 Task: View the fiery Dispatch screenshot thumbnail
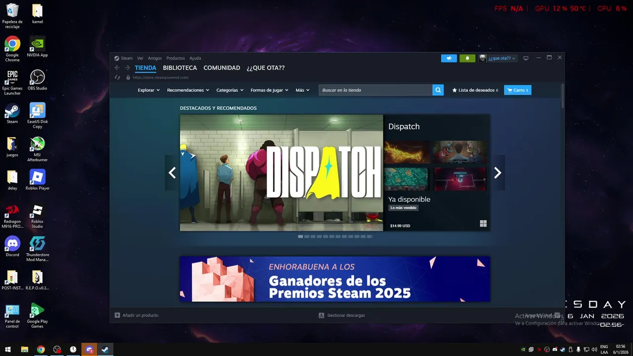[407, 152]
